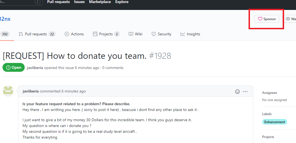Open the Wiki tab
This screenshot has width=296, height=143.
pos(135,34)
